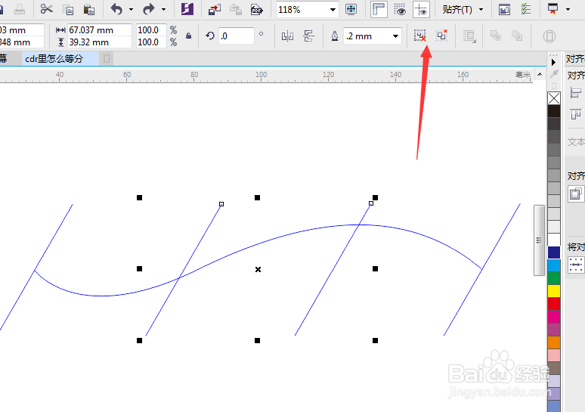Click the outline pen nib icon
Screen dimensions: 585x412
pos(335,36)
